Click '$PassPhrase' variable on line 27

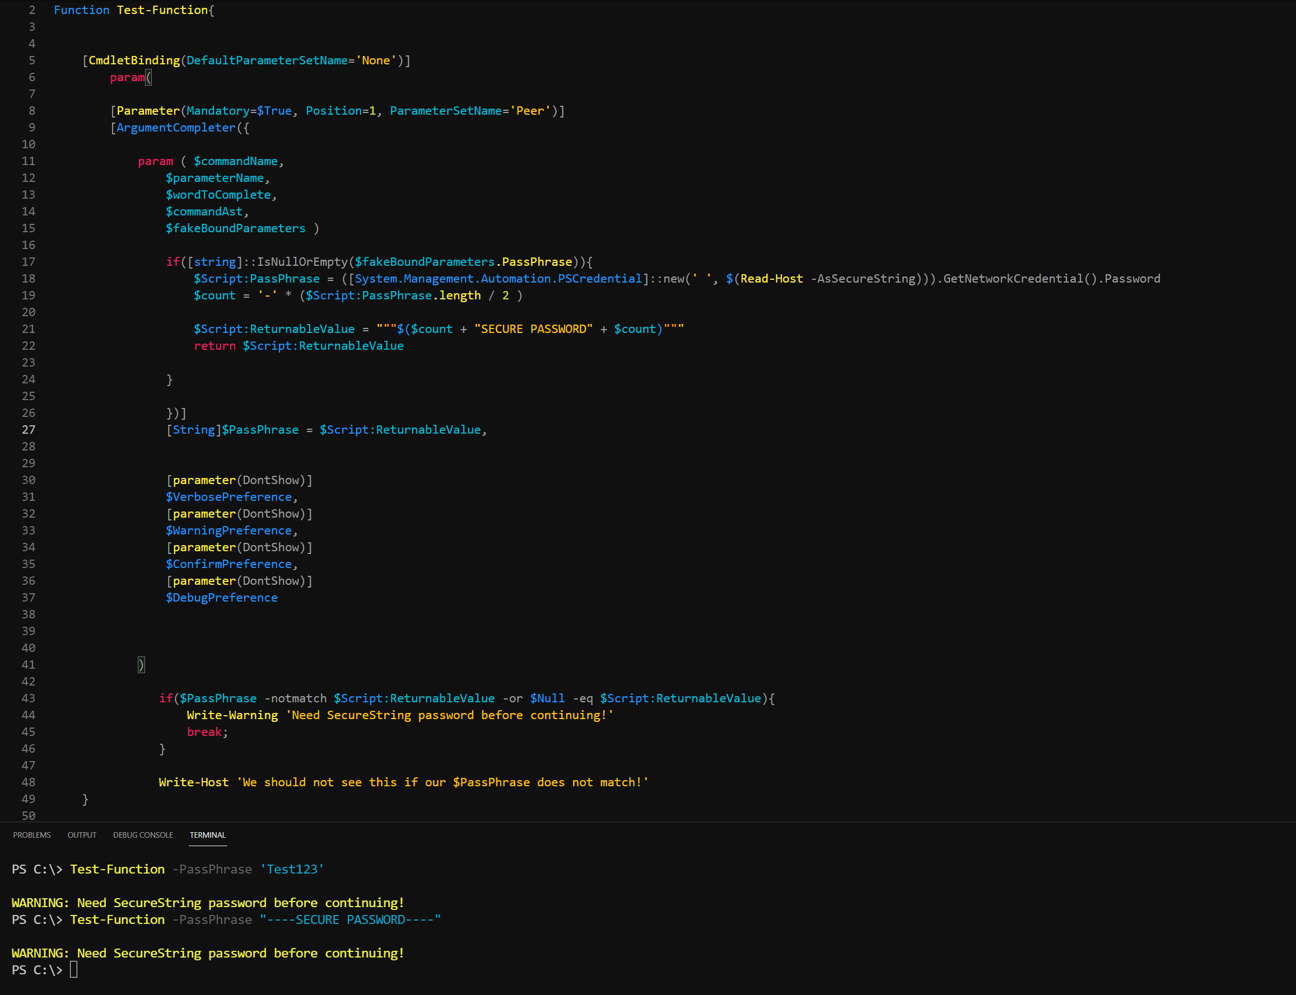point(260,430)
